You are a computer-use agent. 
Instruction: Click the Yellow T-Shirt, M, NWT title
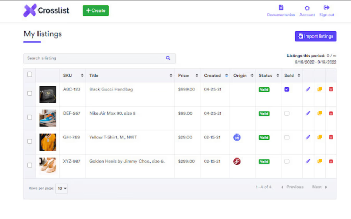[113, 137]
